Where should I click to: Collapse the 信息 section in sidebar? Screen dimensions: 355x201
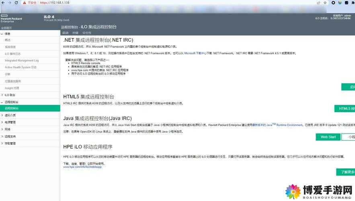(2, 34)
